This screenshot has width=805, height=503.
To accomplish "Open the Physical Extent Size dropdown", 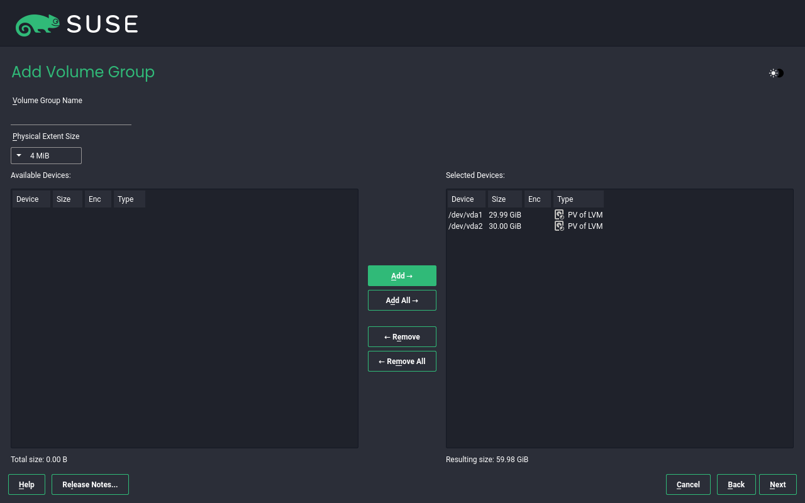I will (x=46, y=155).
